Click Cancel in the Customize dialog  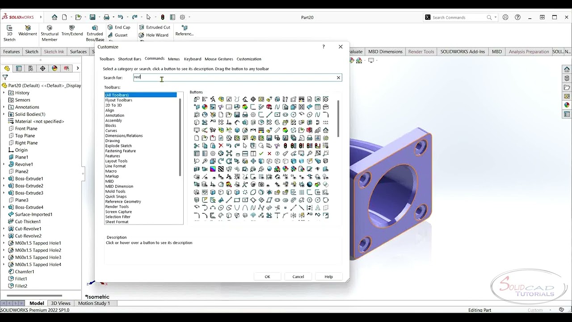click(298, 276)
